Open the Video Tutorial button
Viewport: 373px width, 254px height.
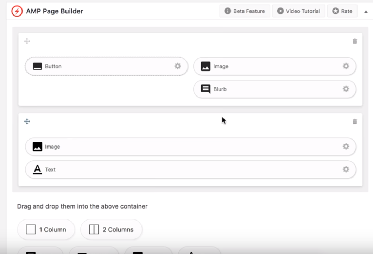298,11
